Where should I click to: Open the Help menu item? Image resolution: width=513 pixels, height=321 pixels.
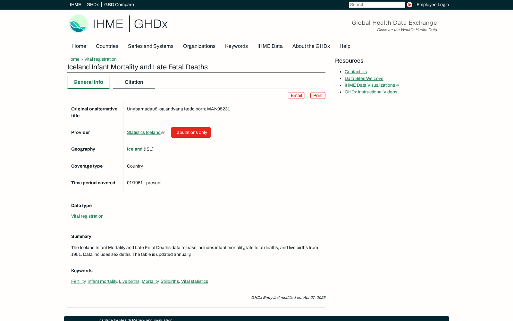pyautogui.click(x=345, y=46)
